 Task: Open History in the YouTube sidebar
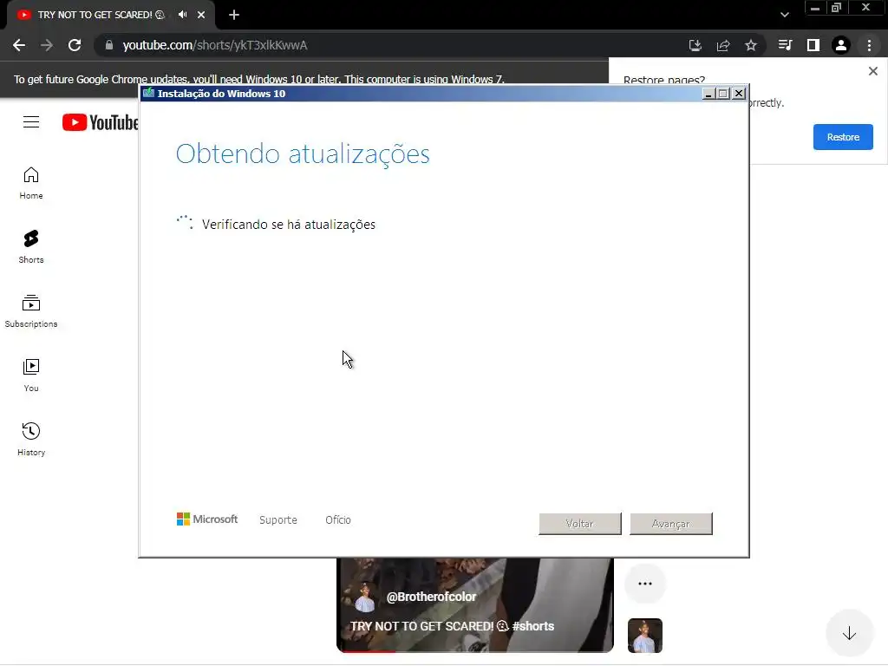pos(31,439)
